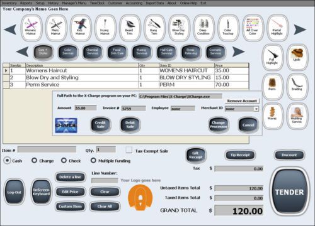Open the Accounting menu
This screenshot has height=226, width=315.
[x=134, y=3]
